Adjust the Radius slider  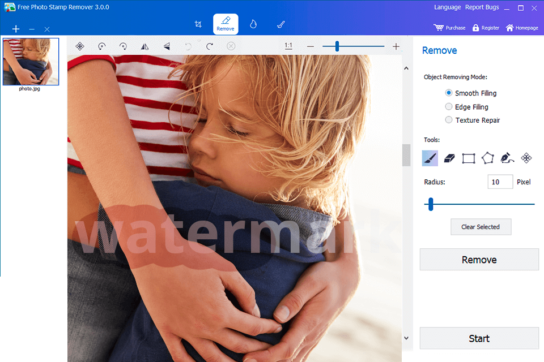point(431,204)
